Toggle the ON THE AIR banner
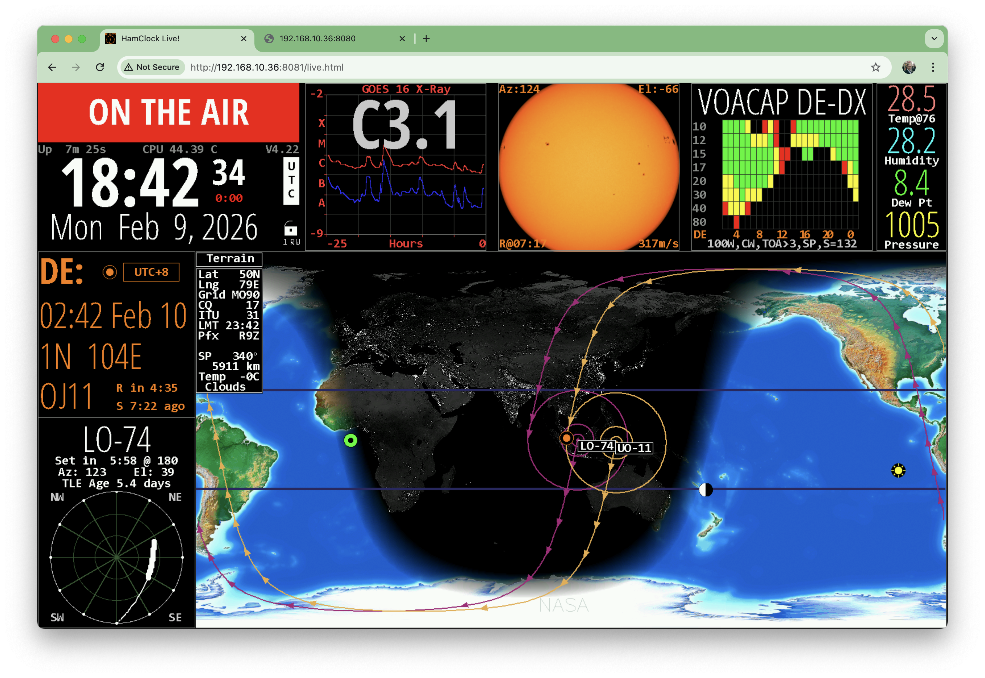This screenshot has height=678, width=985. point(168,113)
